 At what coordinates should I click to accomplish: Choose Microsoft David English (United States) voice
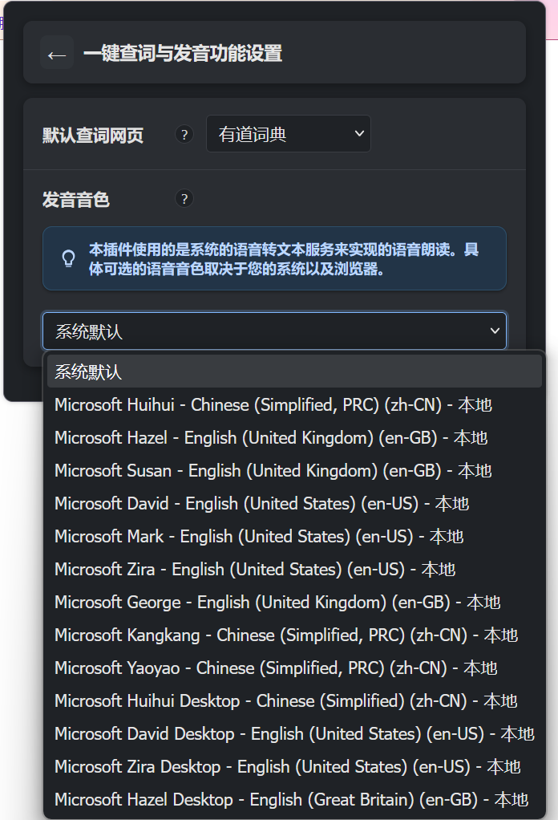(294, 504)
